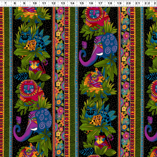
Task: Select the number 10 on the ruler
Action: tap(35, 3)
